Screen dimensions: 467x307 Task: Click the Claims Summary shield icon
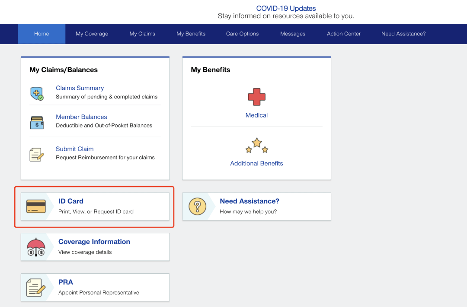tap(37, 92)
